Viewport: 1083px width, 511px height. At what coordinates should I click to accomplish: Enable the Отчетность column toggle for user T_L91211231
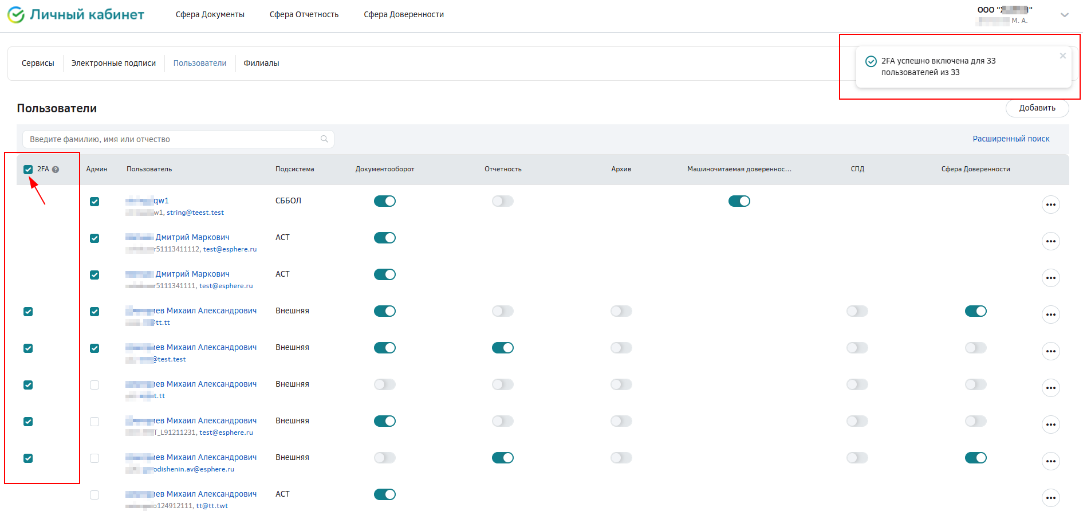click(503, 421)
